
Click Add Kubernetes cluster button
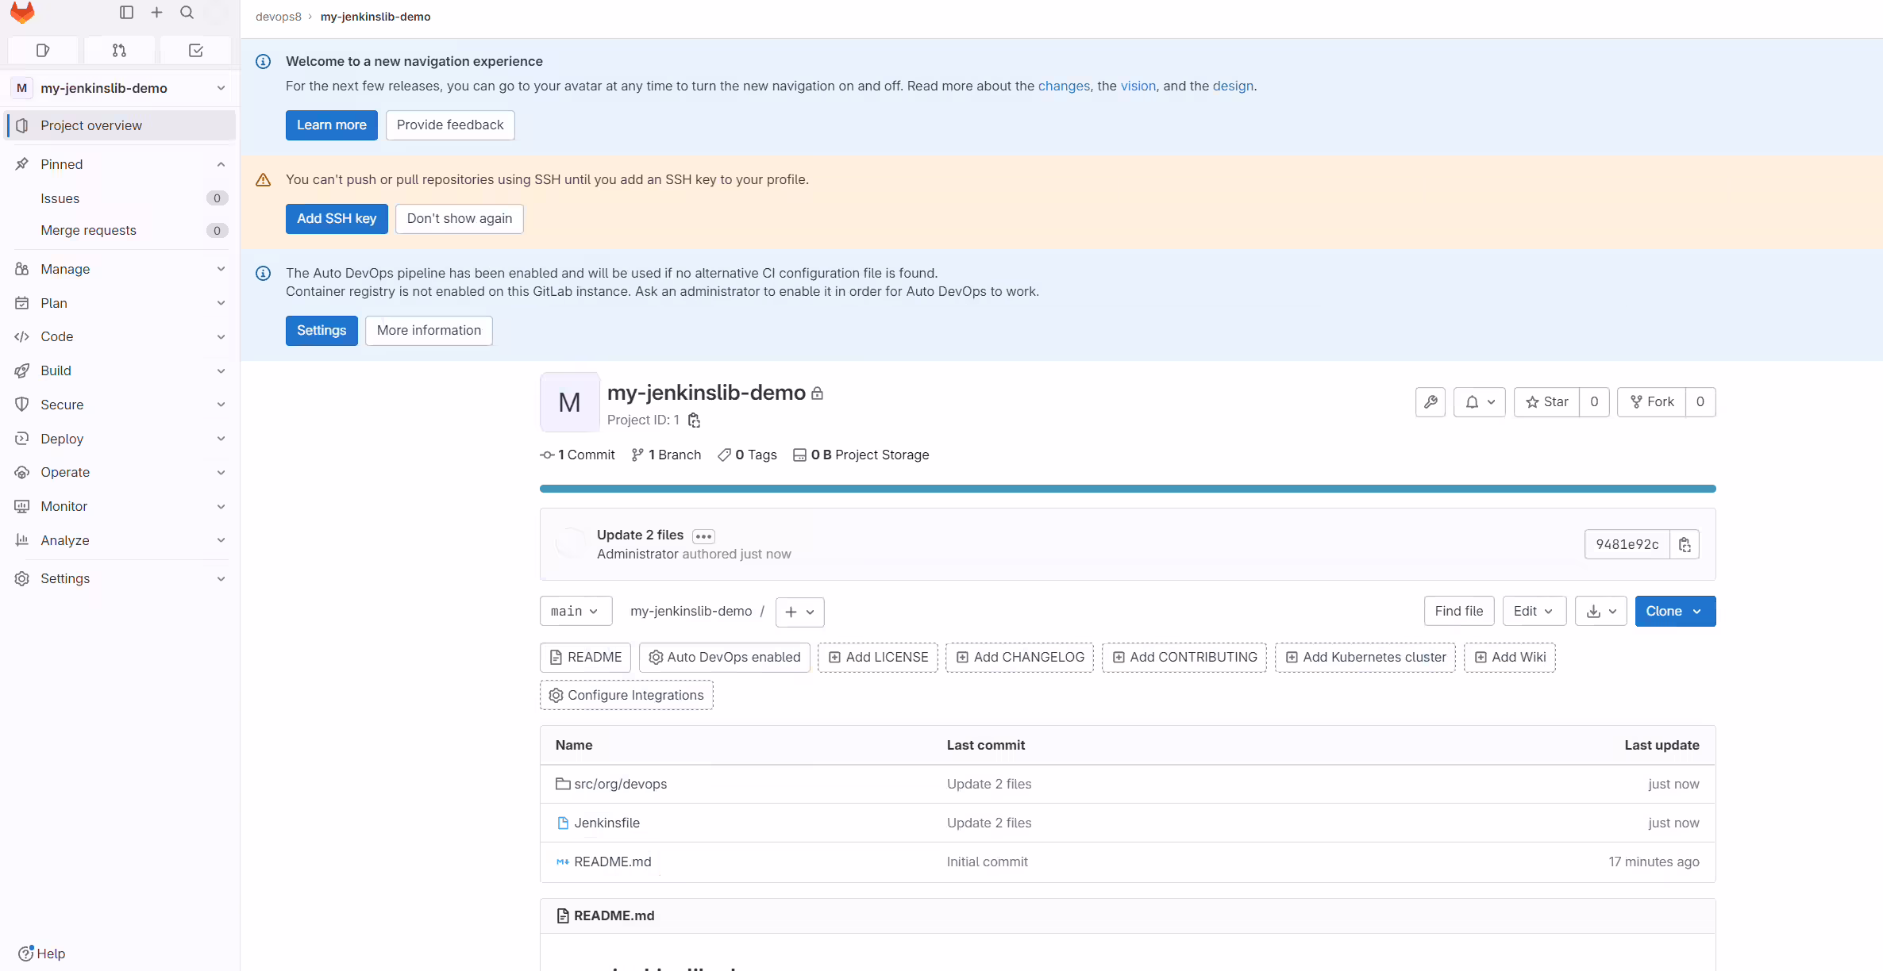(1365, 657)
